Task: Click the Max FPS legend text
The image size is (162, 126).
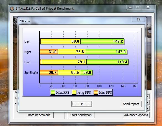Action: click(63, 92)
